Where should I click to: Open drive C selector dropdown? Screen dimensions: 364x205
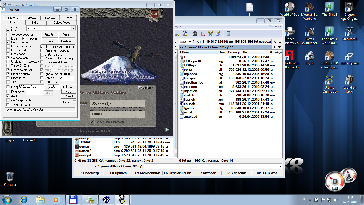point(185,42)
